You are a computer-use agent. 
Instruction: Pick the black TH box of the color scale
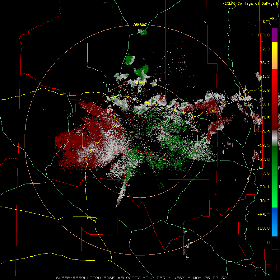(x=275, y=242)
